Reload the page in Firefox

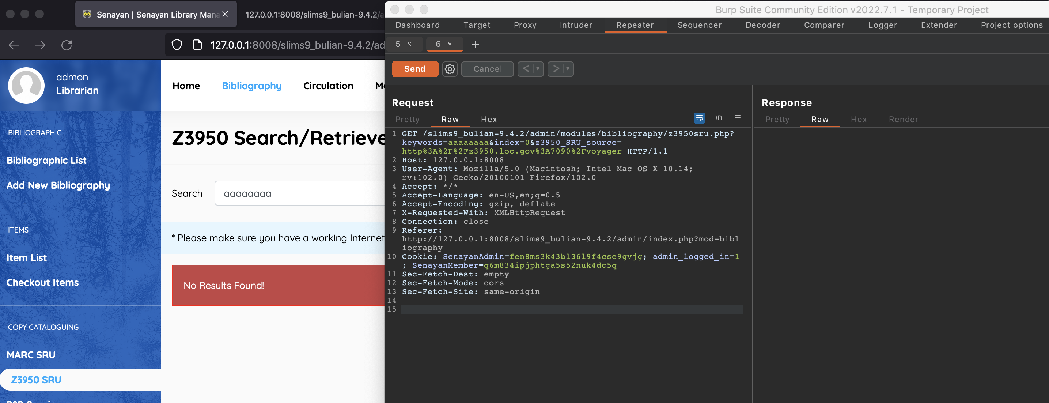(x=67, y=45)
